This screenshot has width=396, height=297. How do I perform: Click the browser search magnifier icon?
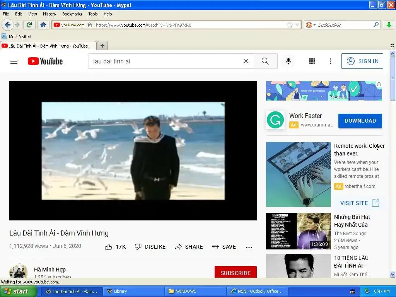(x=376, y=25)
